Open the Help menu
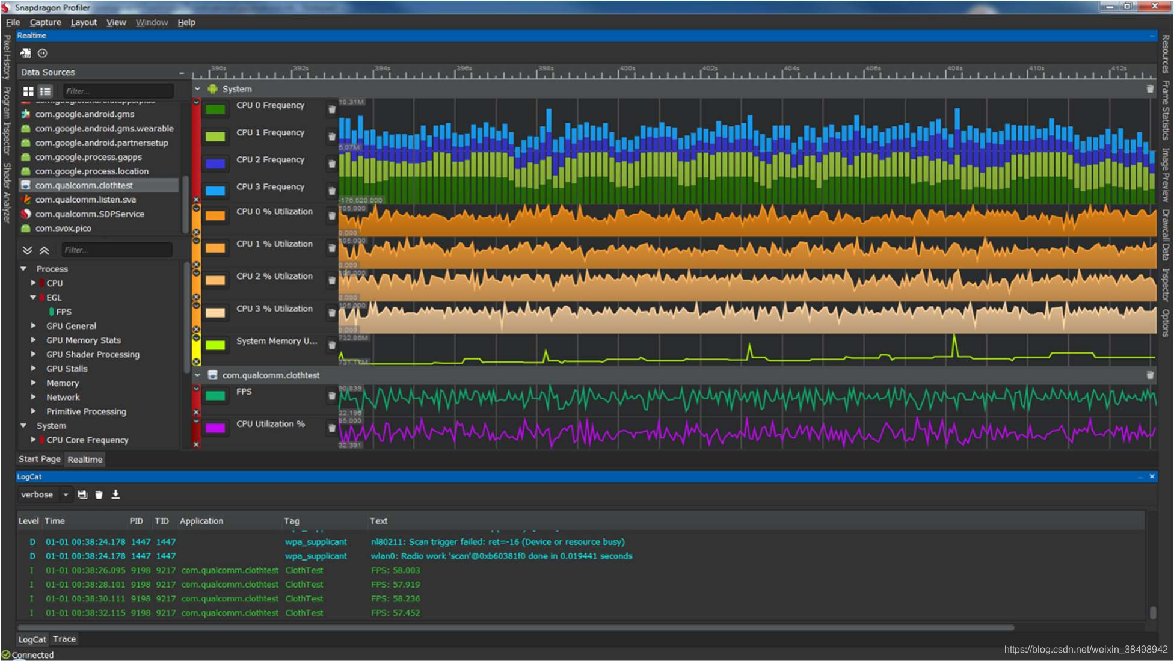 point(186,22)
